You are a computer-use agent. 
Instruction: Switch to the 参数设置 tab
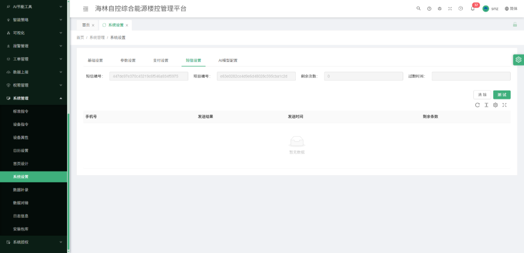tap(128, 60)
